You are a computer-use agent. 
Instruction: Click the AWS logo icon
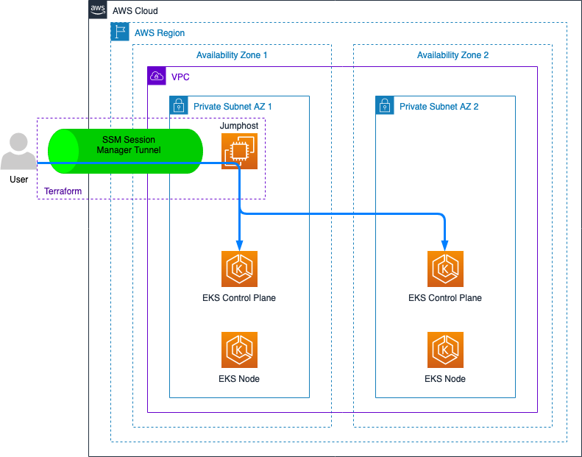[98, 10]
